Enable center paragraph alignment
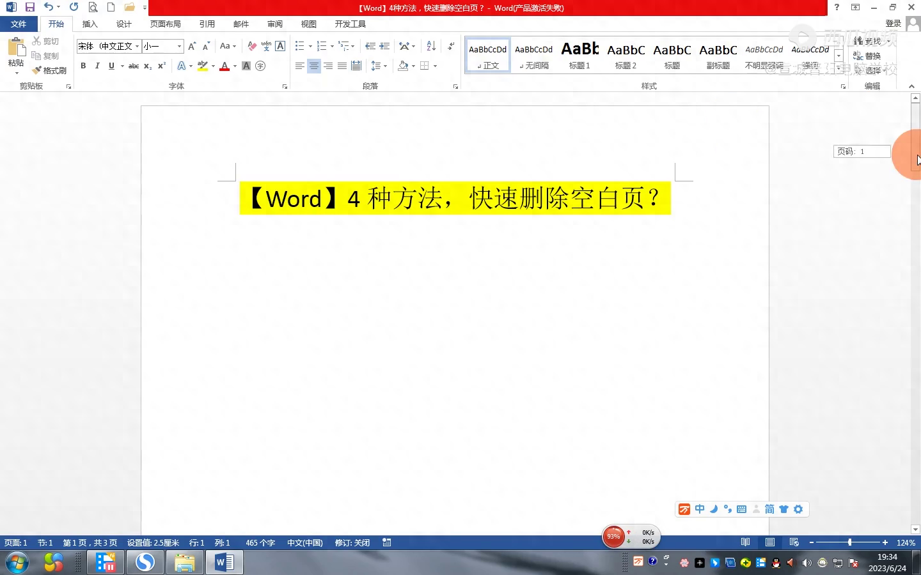 pos(313,66)
